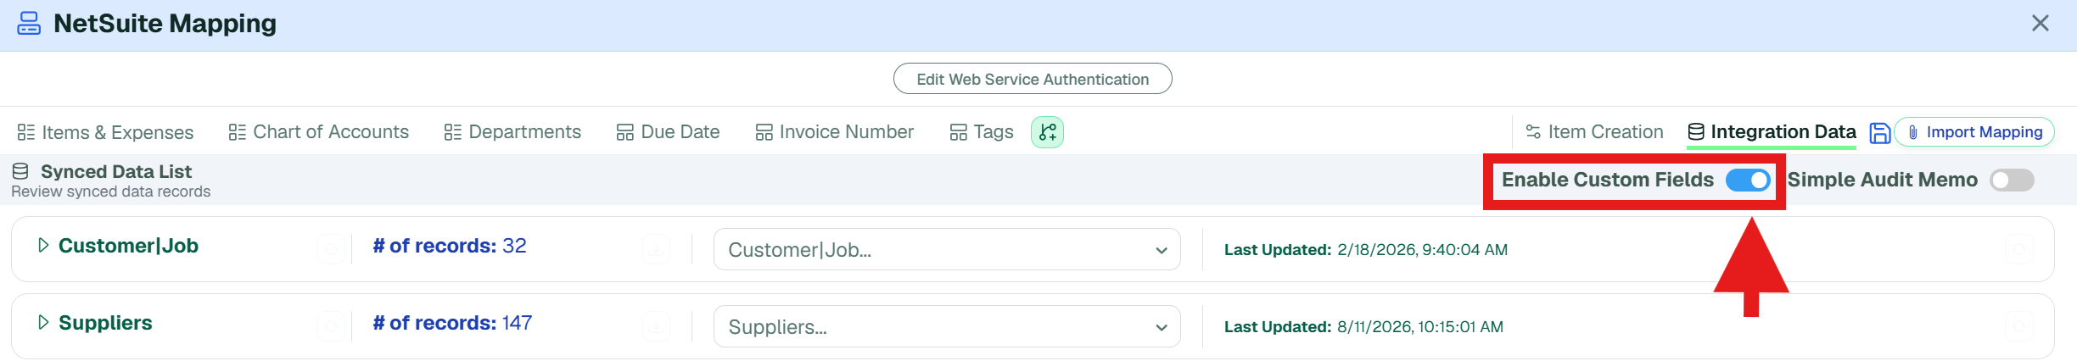2077x361 pixels.
Task: Open the Departments tab
Action: pyautogui.click(x=512, y=132)
